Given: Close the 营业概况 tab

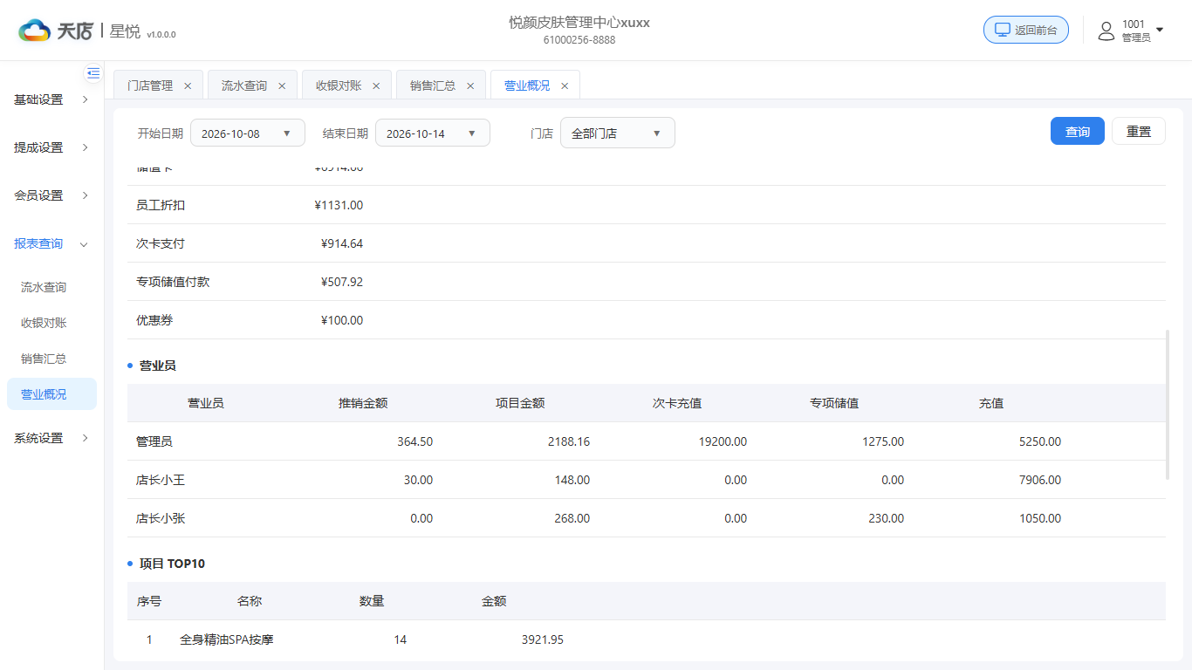Looking at the screenshot, I should click(565, 85).
